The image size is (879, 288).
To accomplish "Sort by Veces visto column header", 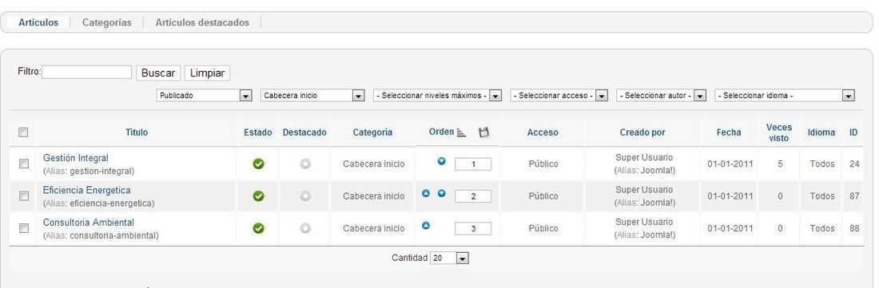I will pos(779,132).
